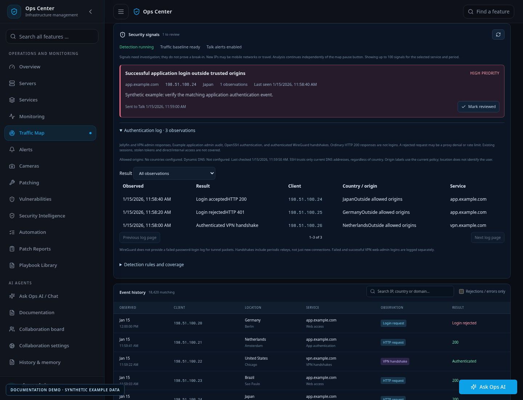The width and height of the screenshot is (523, 400).
Task: Click the Collaboration settings gear icon
Action: point(12,346)
